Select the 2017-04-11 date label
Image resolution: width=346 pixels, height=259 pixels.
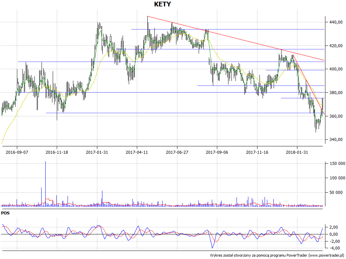[x=137, y=152]
